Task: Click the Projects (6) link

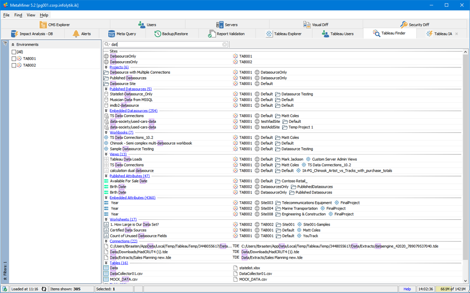Action: (x=119, y=67)
